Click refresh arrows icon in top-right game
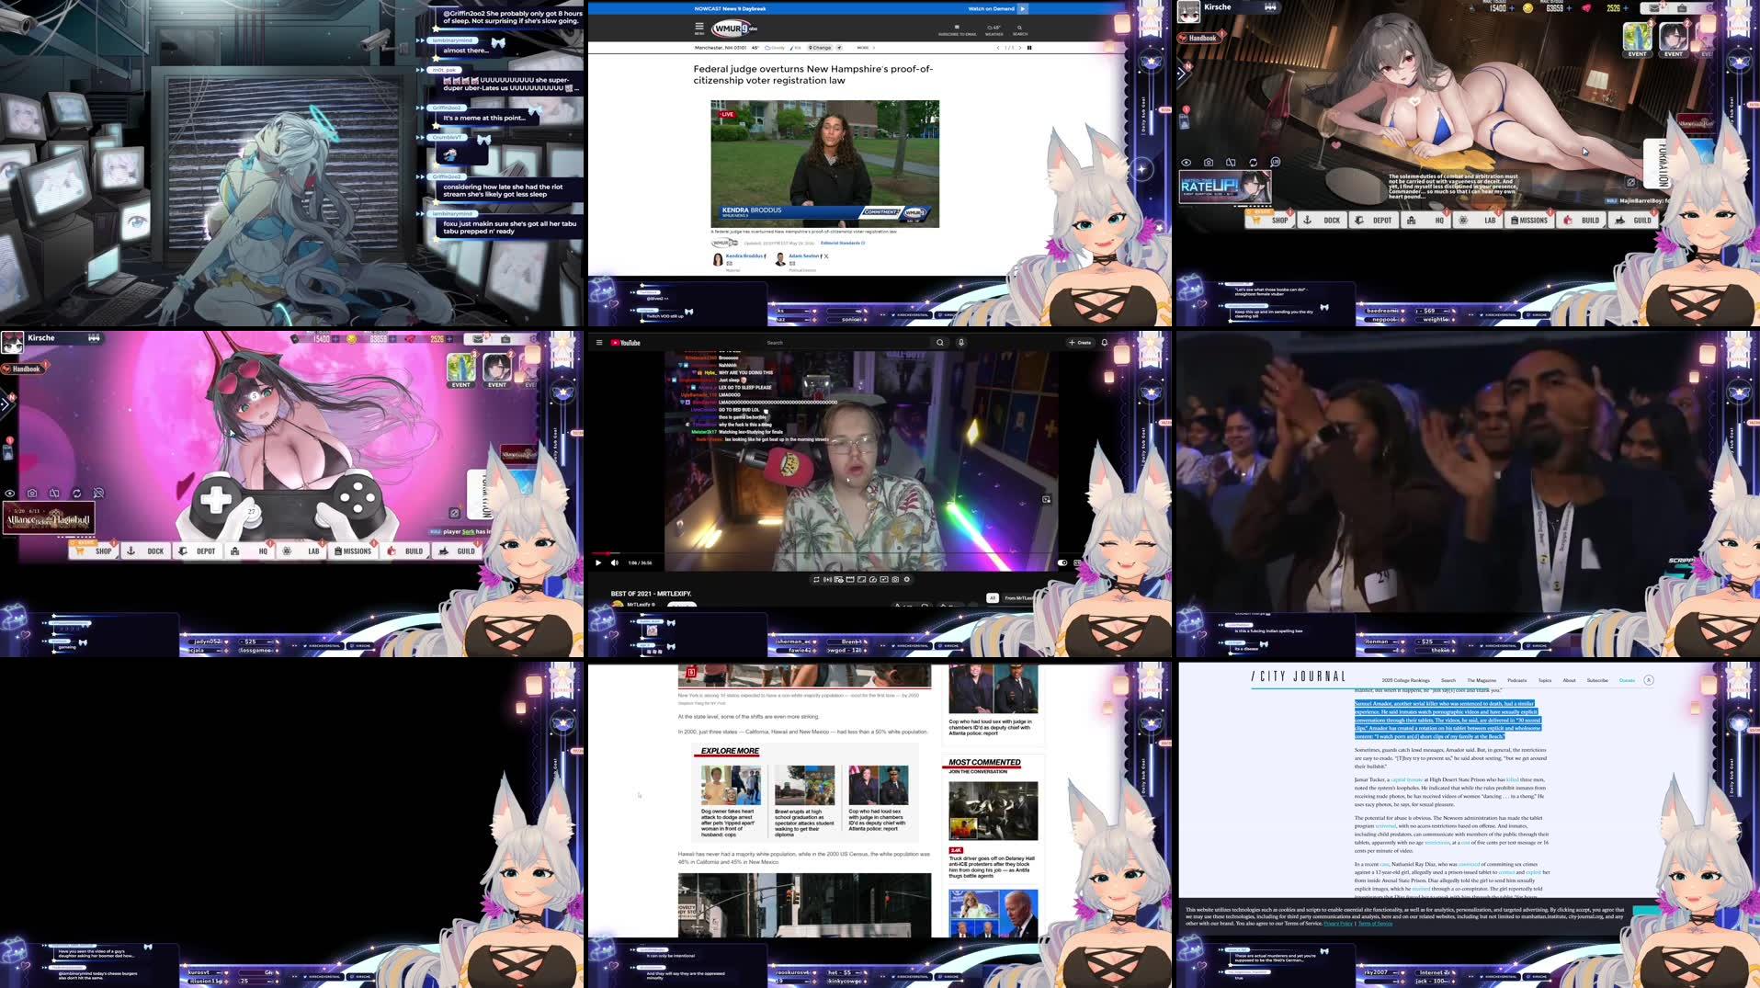This screenshot has height=988, width=1760. point(1253,163)
